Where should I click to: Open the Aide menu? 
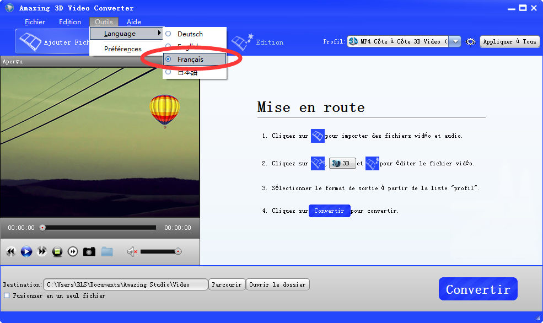click(x=133, y=22)
